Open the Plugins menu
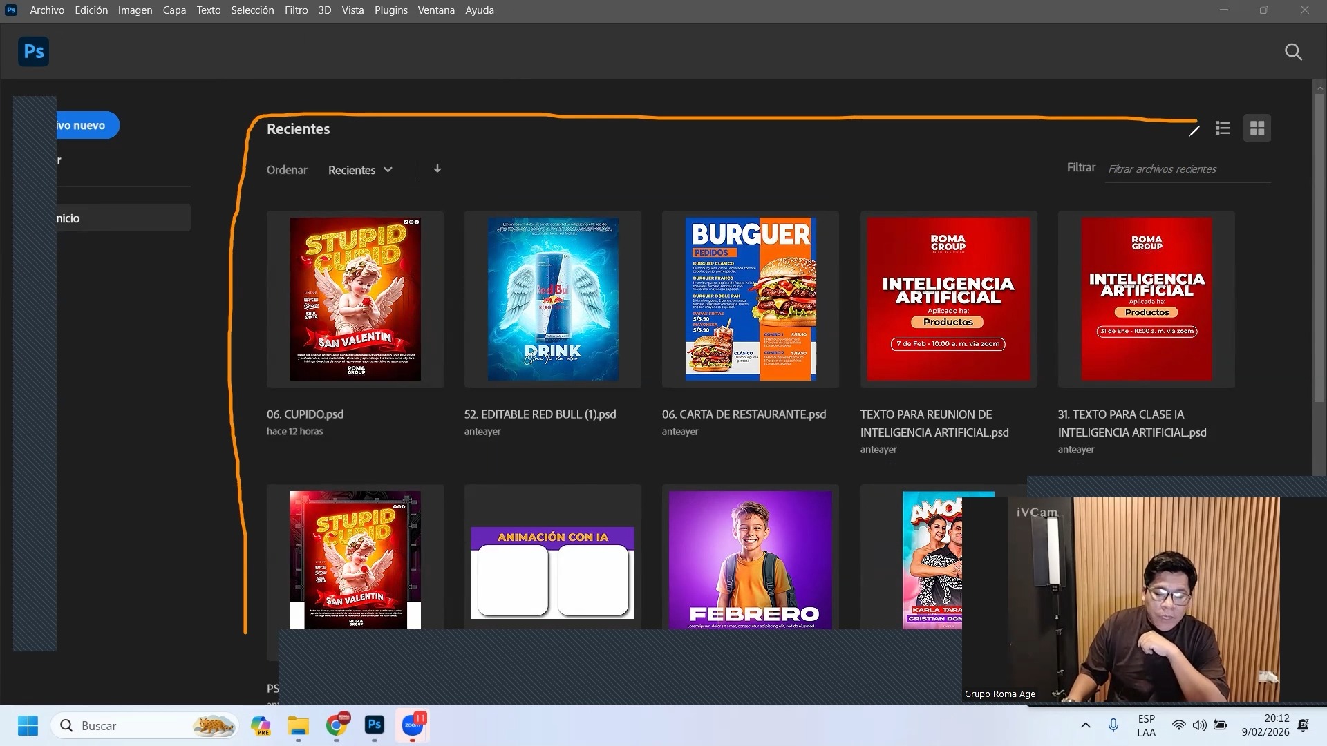The height and width of the screenshot is (746, 1327). 391,10
